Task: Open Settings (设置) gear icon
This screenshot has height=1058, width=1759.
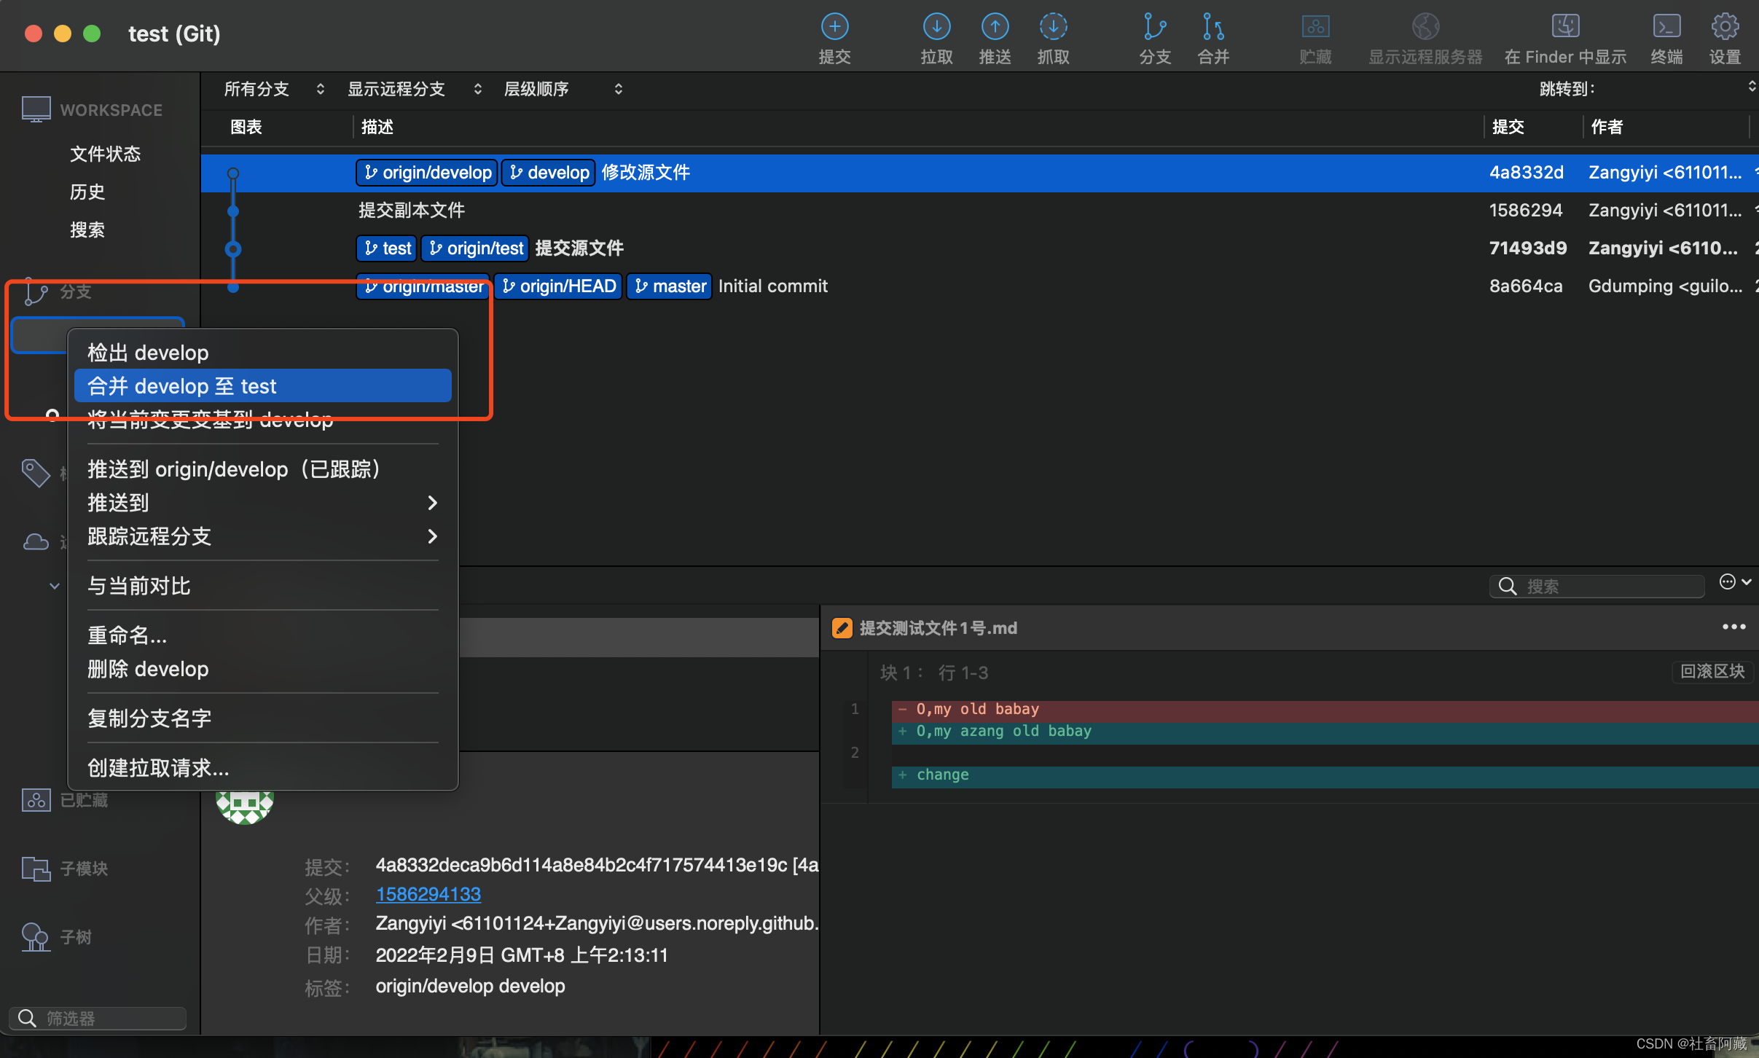Action: 1725,28
